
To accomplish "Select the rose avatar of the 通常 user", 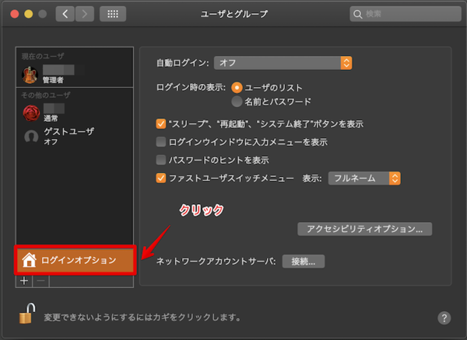I will click(x=31, y=113).
